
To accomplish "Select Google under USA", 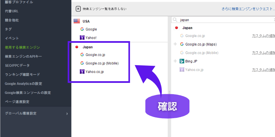I will click(x=91, y=29).
